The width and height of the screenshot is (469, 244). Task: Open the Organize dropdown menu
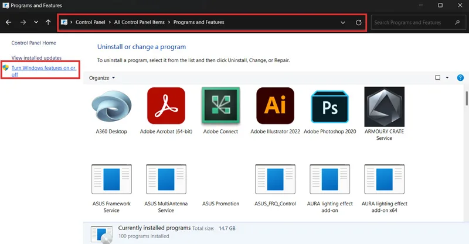point(102,78)
